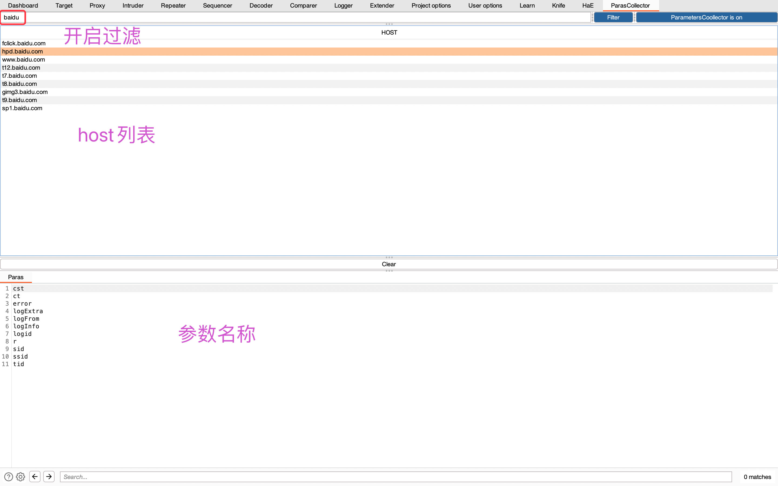Open the Extender tab

point(382,5)
